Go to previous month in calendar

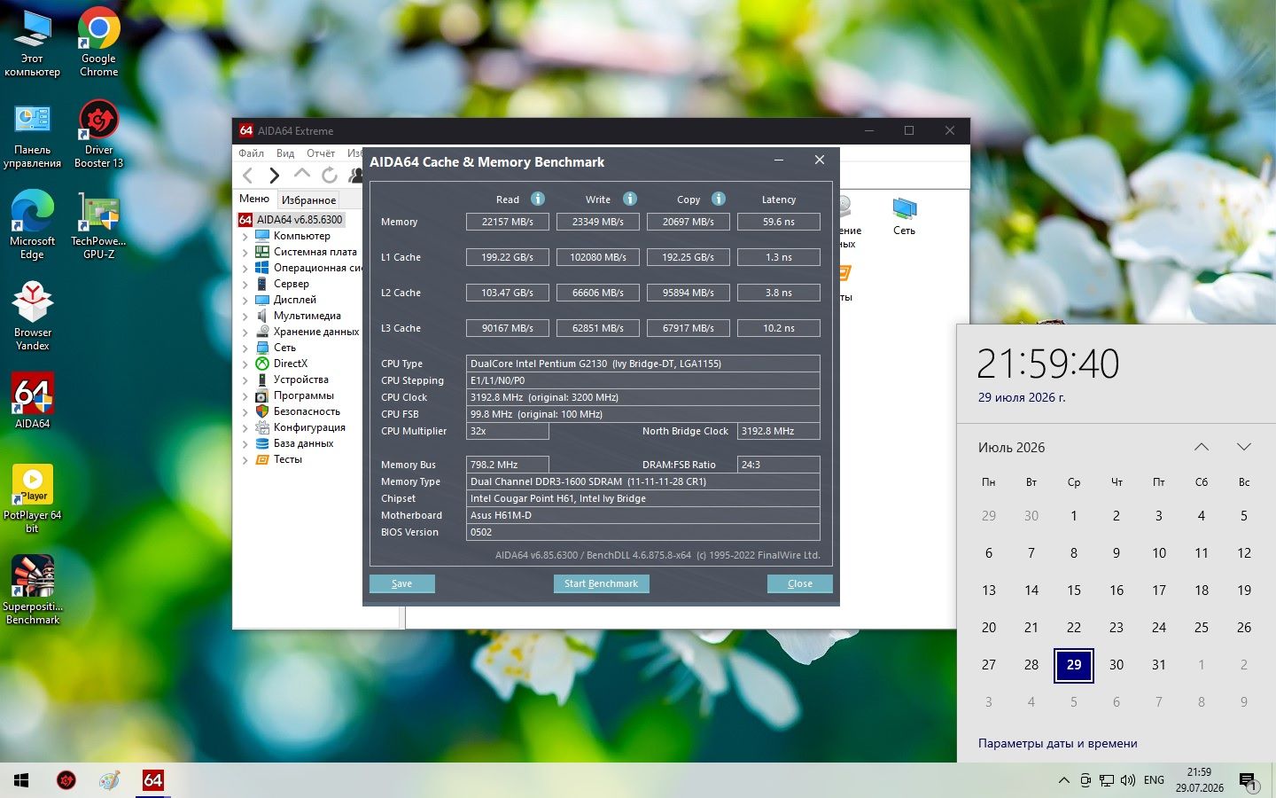(x=1202, y=447)
